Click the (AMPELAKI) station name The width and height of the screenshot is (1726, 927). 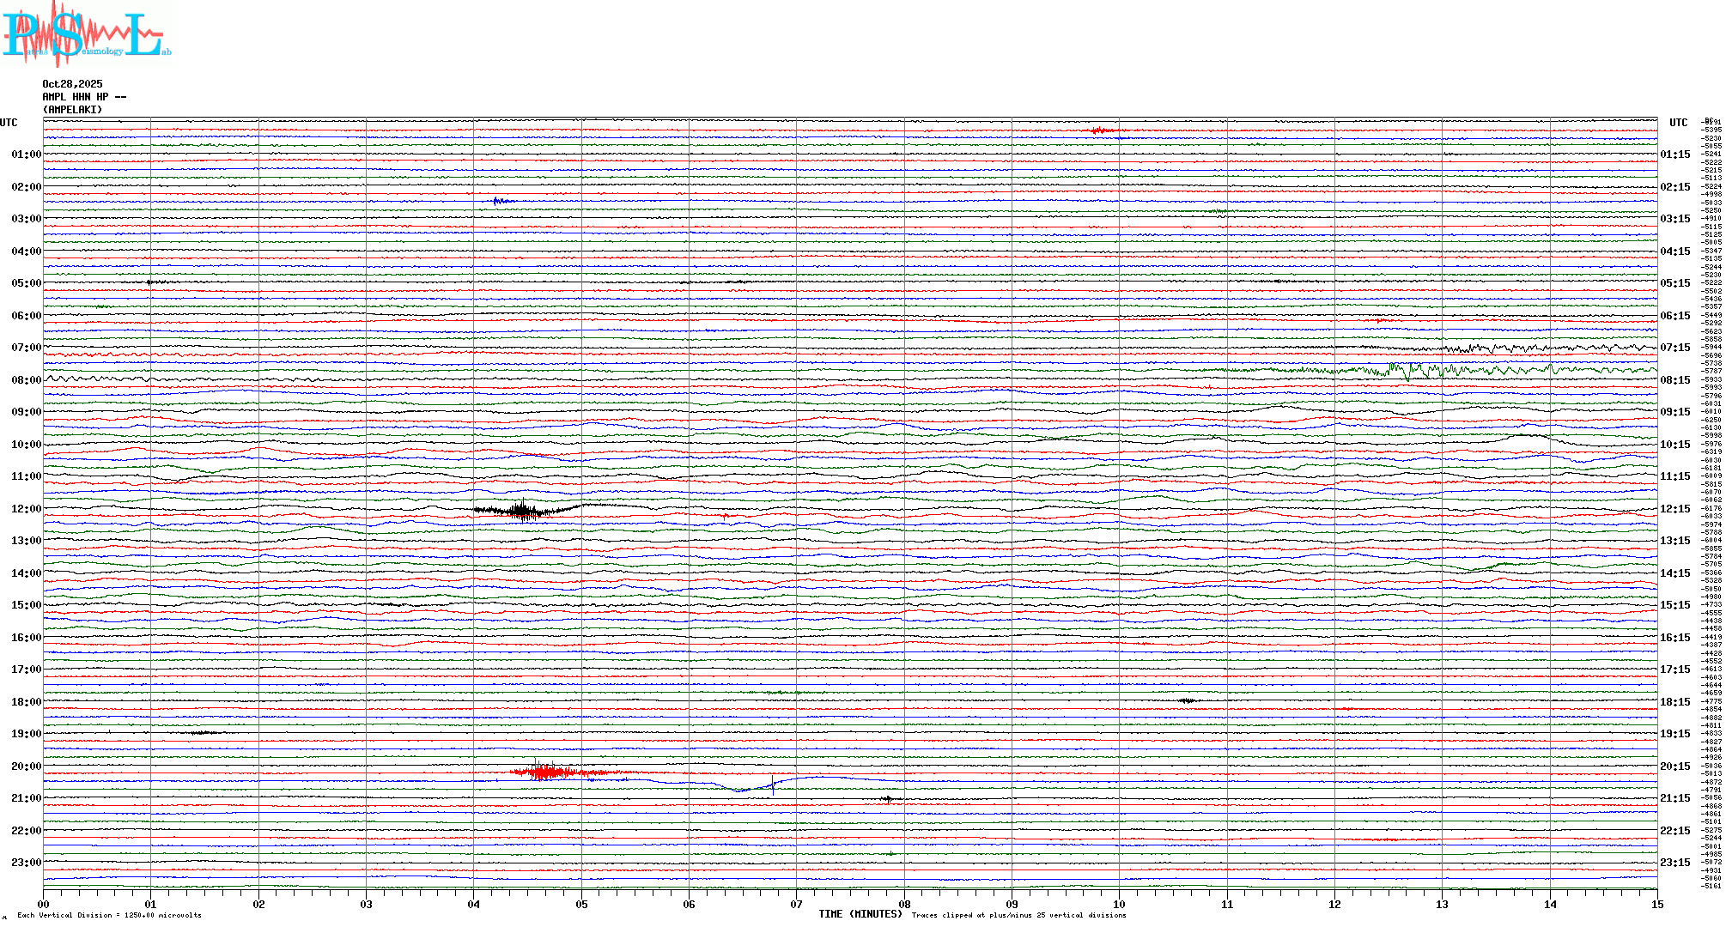pos(72,110)
